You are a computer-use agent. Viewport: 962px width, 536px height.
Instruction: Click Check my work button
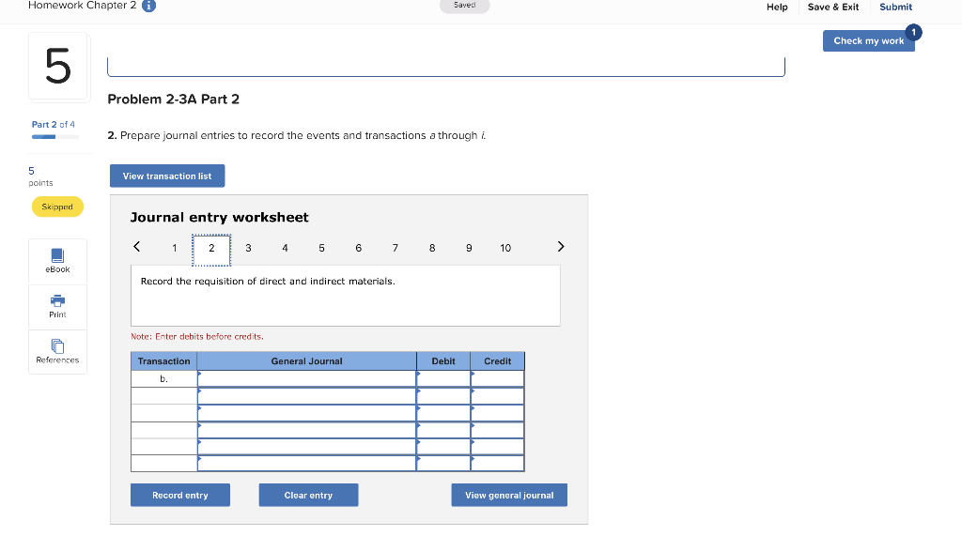click(x=869, y=40)
